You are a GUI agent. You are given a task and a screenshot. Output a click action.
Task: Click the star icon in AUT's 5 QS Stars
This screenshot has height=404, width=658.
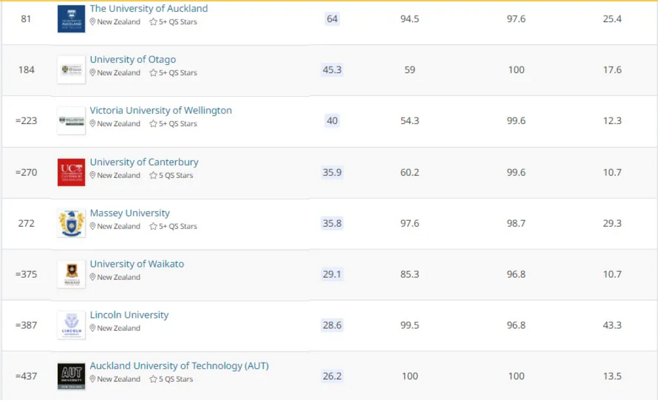(x=153, y=379)
